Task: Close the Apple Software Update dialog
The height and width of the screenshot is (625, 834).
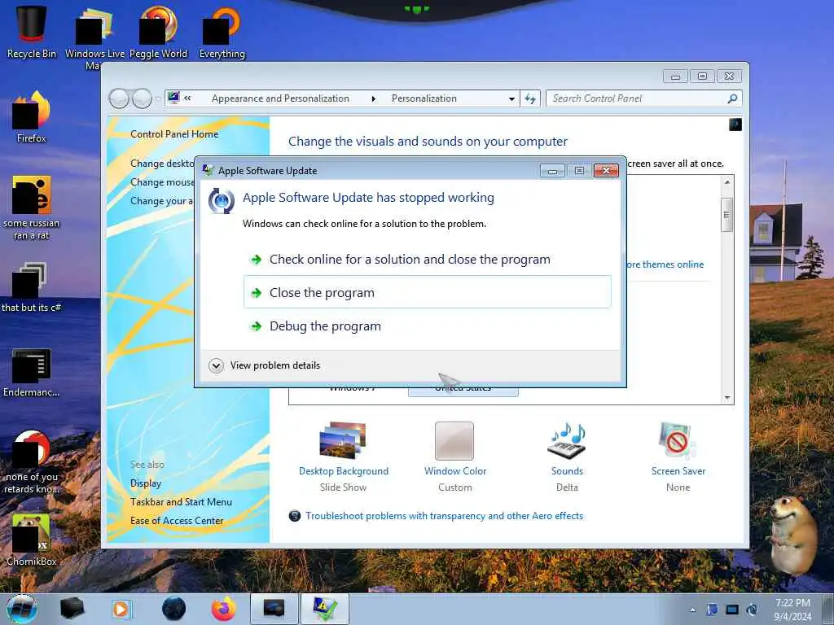Action: point(606,170)
